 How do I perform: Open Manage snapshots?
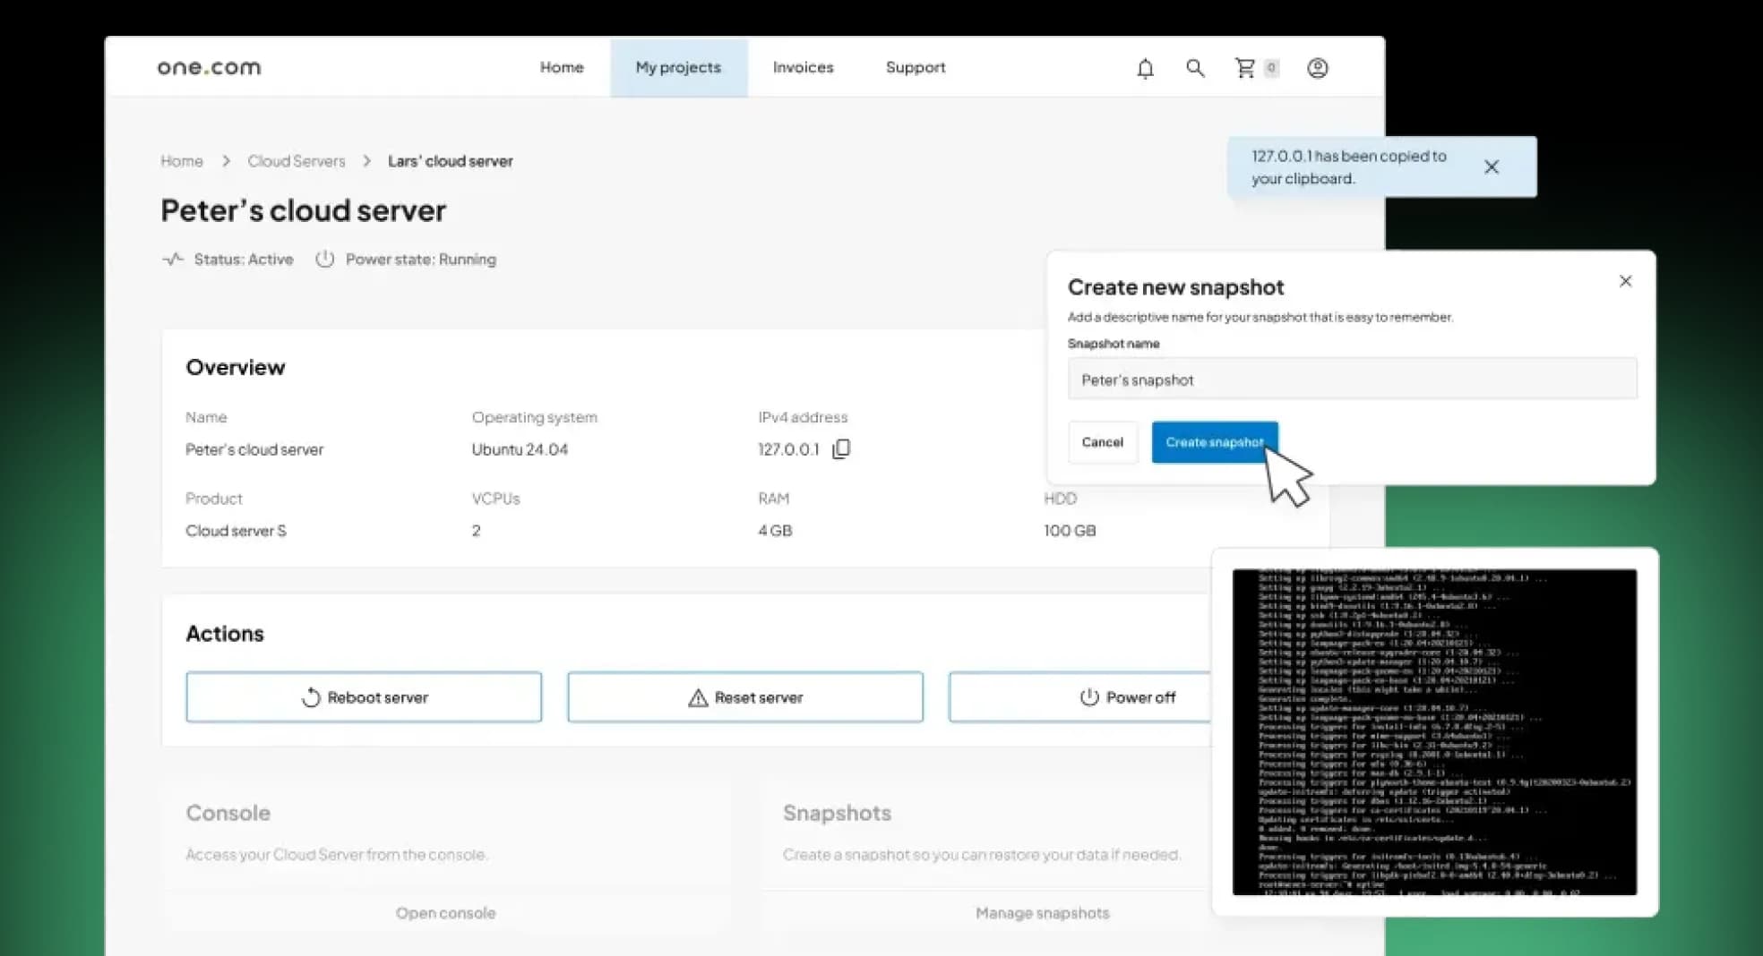pos(1042,913)
